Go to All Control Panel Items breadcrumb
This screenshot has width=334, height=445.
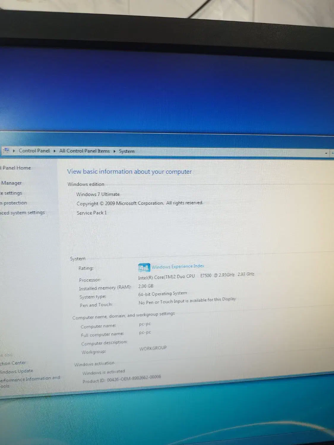pyautogui.click(x=84, y=151)
